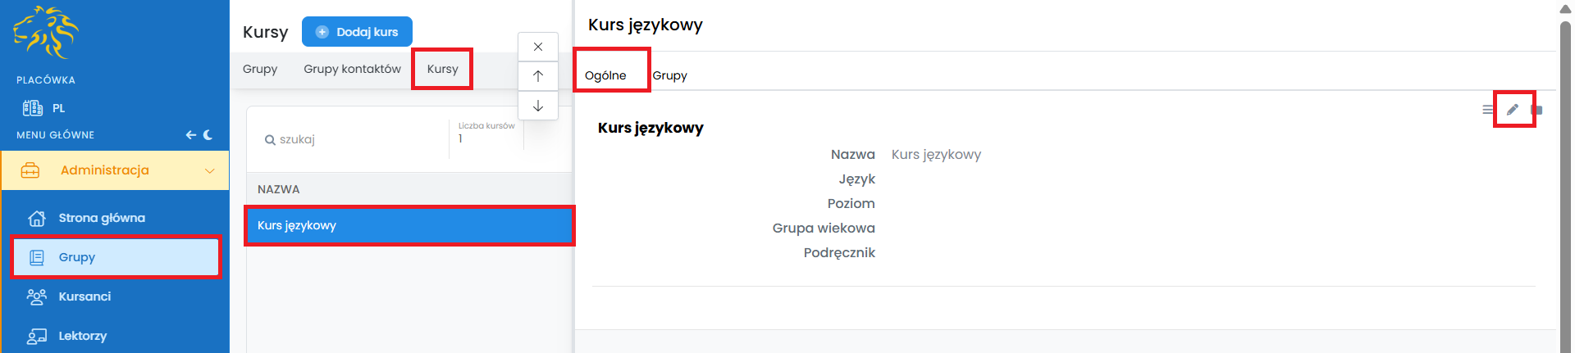The width and height of the screenshot is (1575, 353).
Task: Click the lion logo
Action: 46,33
